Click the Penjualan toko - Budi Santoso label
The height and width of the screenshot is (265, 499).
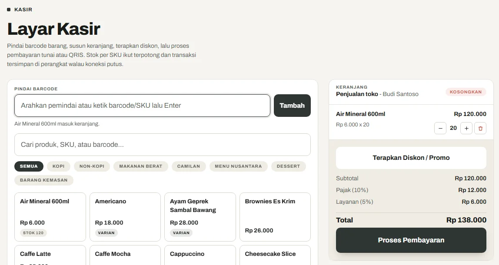(377, 94)
